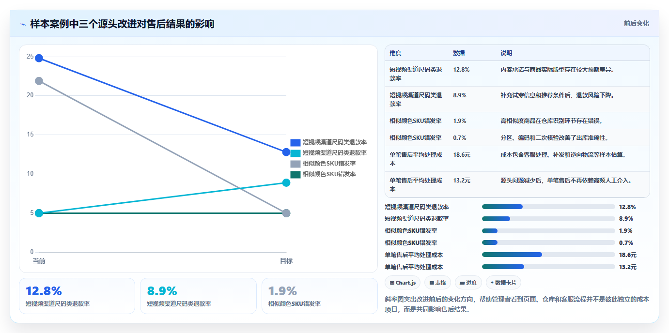Click the description 分区、编码和二次核验改善了出库准确性
669x333 pixels.
(x=554, y=138)
